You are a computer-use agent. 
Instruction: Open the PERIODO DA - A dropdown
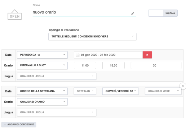pos(42,55)
